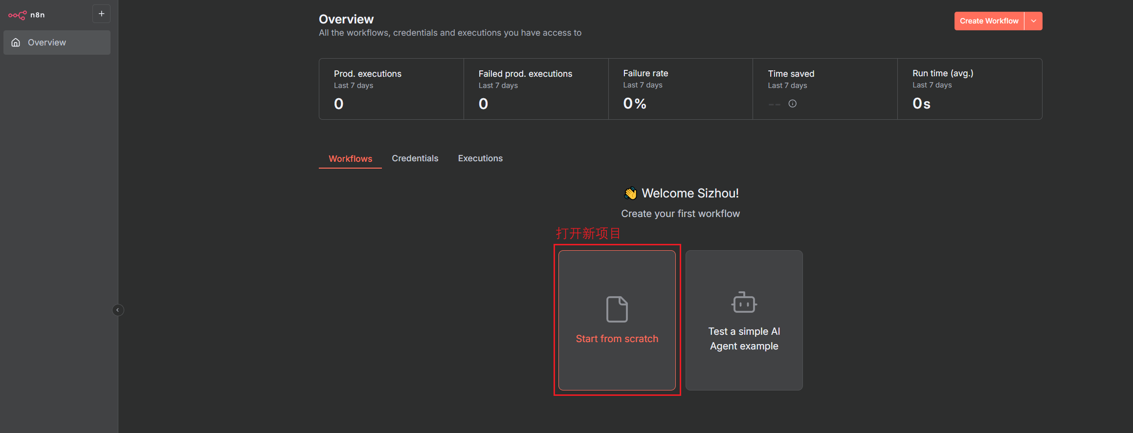Click the Prod. executions stat card
This screenshot has height=433, width=1133.
[x=391, y=89]
